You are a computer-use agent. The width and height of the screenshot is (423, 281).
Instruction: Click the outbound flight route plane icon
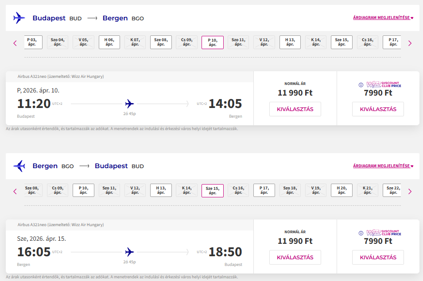[129, 104]
